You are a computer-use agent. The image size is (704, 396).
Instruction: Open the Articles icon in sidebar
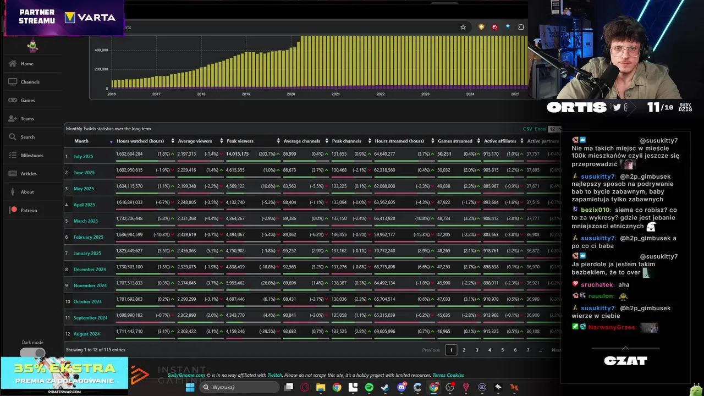tap(12, 173)
